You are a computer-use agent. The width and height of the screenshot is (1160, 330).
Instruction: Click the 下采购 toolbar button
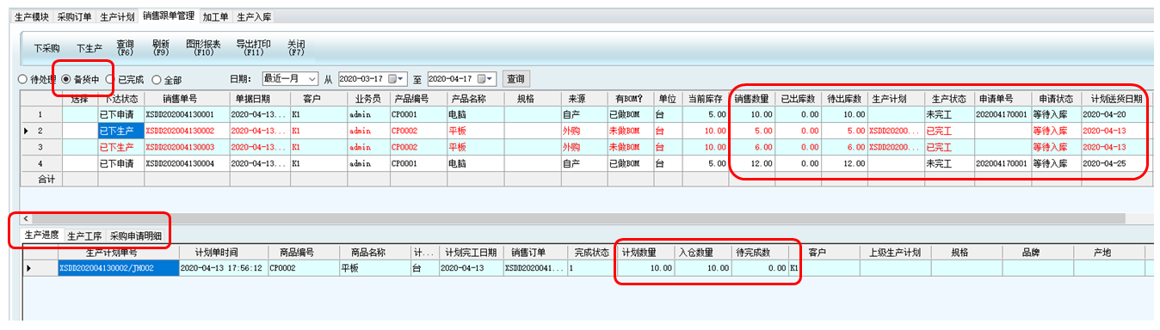(x=46, y=48)
